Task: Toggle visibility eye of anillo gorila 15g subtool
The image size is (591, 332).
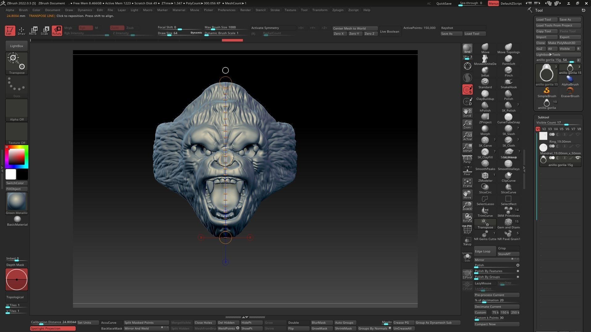Action: [x=578, y=158]
